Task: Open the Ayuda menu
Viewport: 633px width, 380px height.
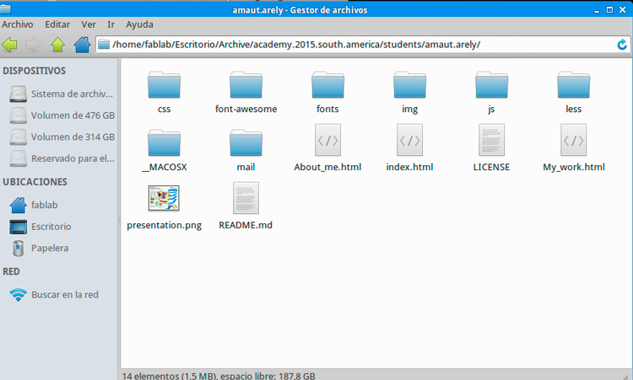Action: [x=139, y=24]
